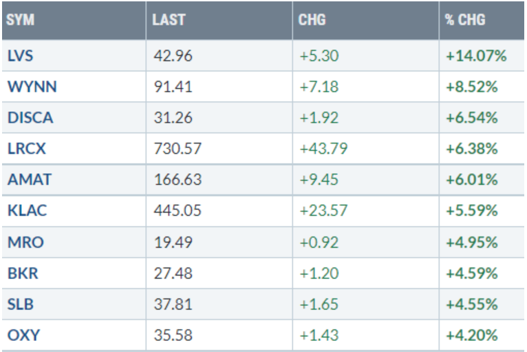
Task: Open the DISCA symbol link
Action: click(x=30, y=118)
